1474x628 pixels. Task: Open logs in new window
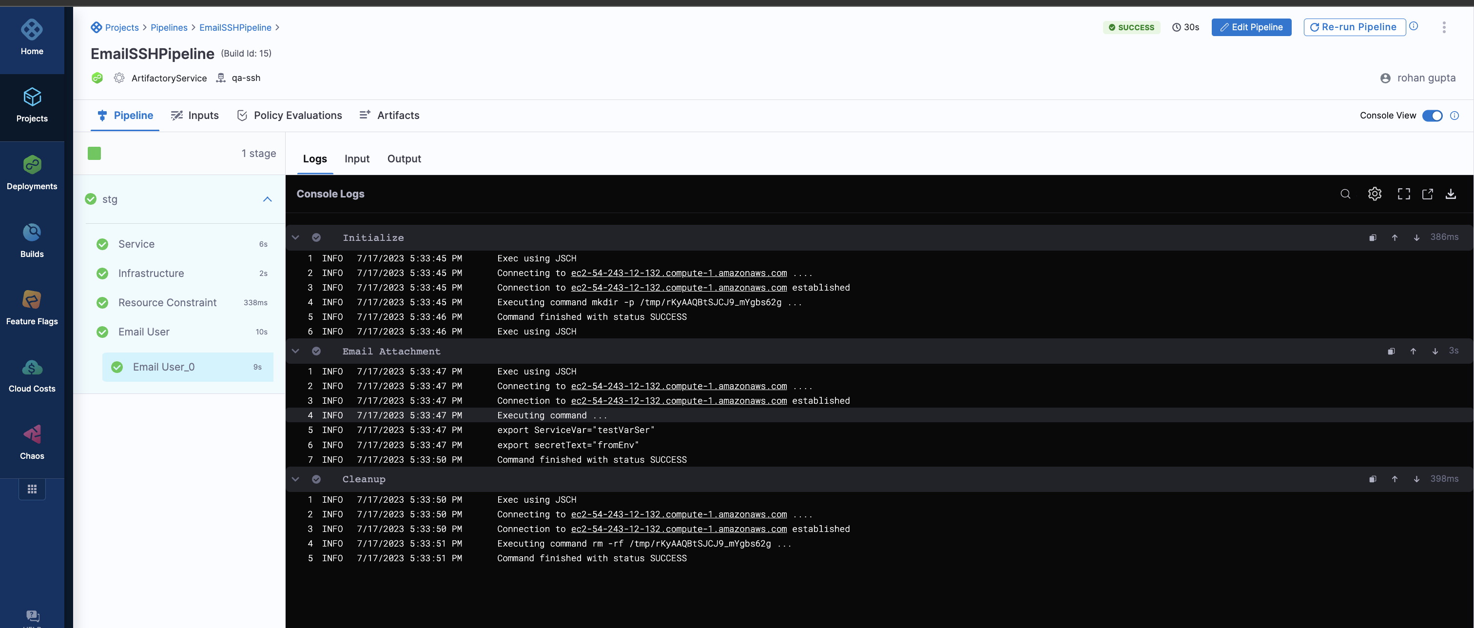tap(1428, 194)
